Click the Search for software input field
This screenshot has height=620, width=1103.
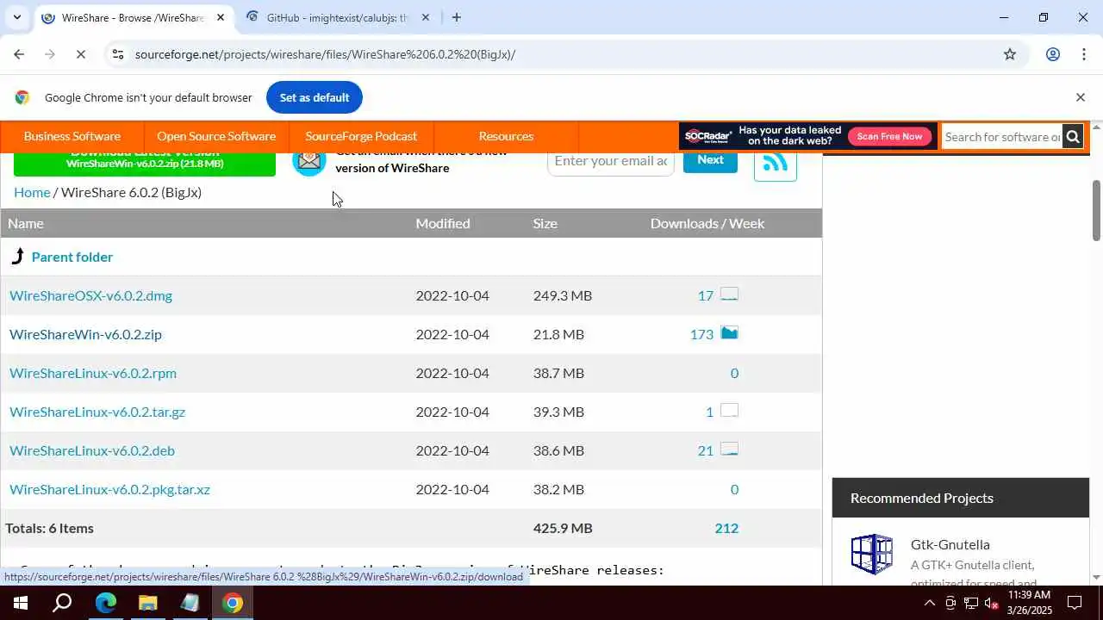tap(1001, 136)
